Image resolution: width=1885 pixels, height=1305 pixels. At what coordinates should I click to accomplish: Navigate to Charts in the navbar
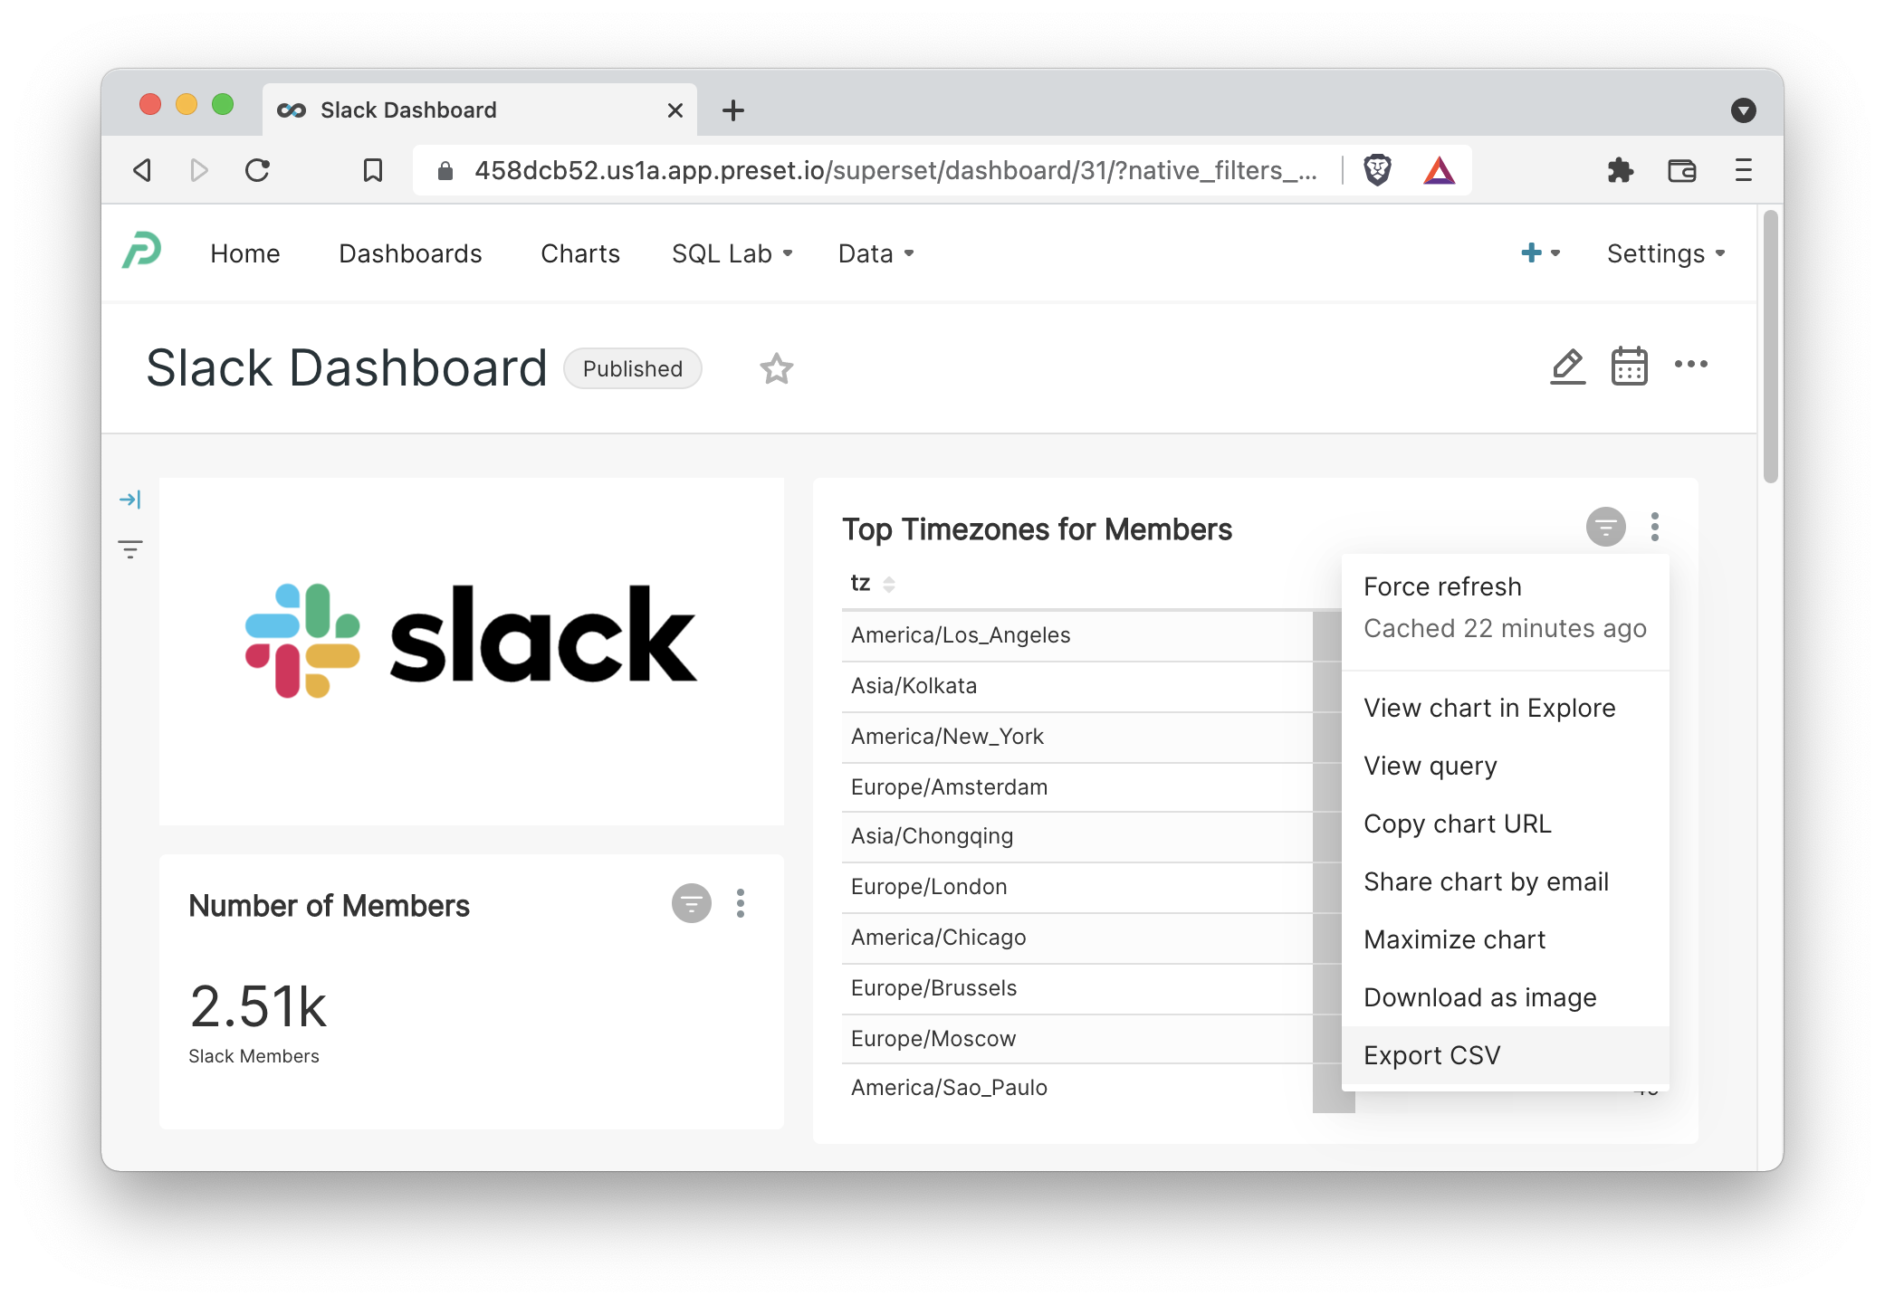pyautogui.click(x=579, y=254)
